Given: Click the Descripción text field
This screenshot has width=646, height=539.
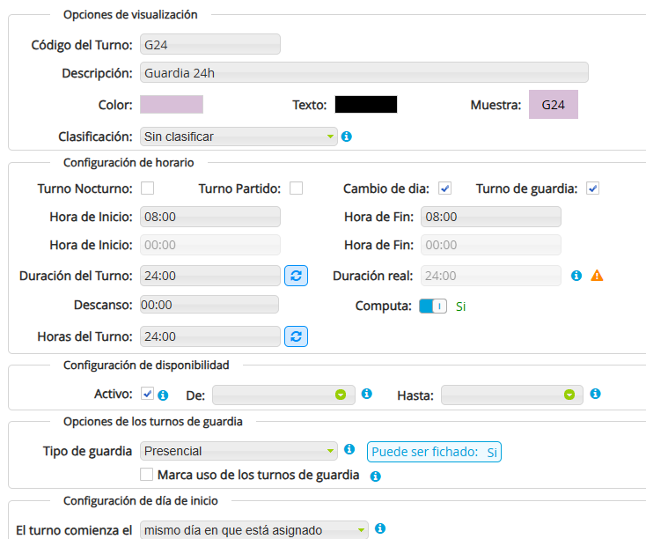Looking at the screenshot, I should [363, 73].
